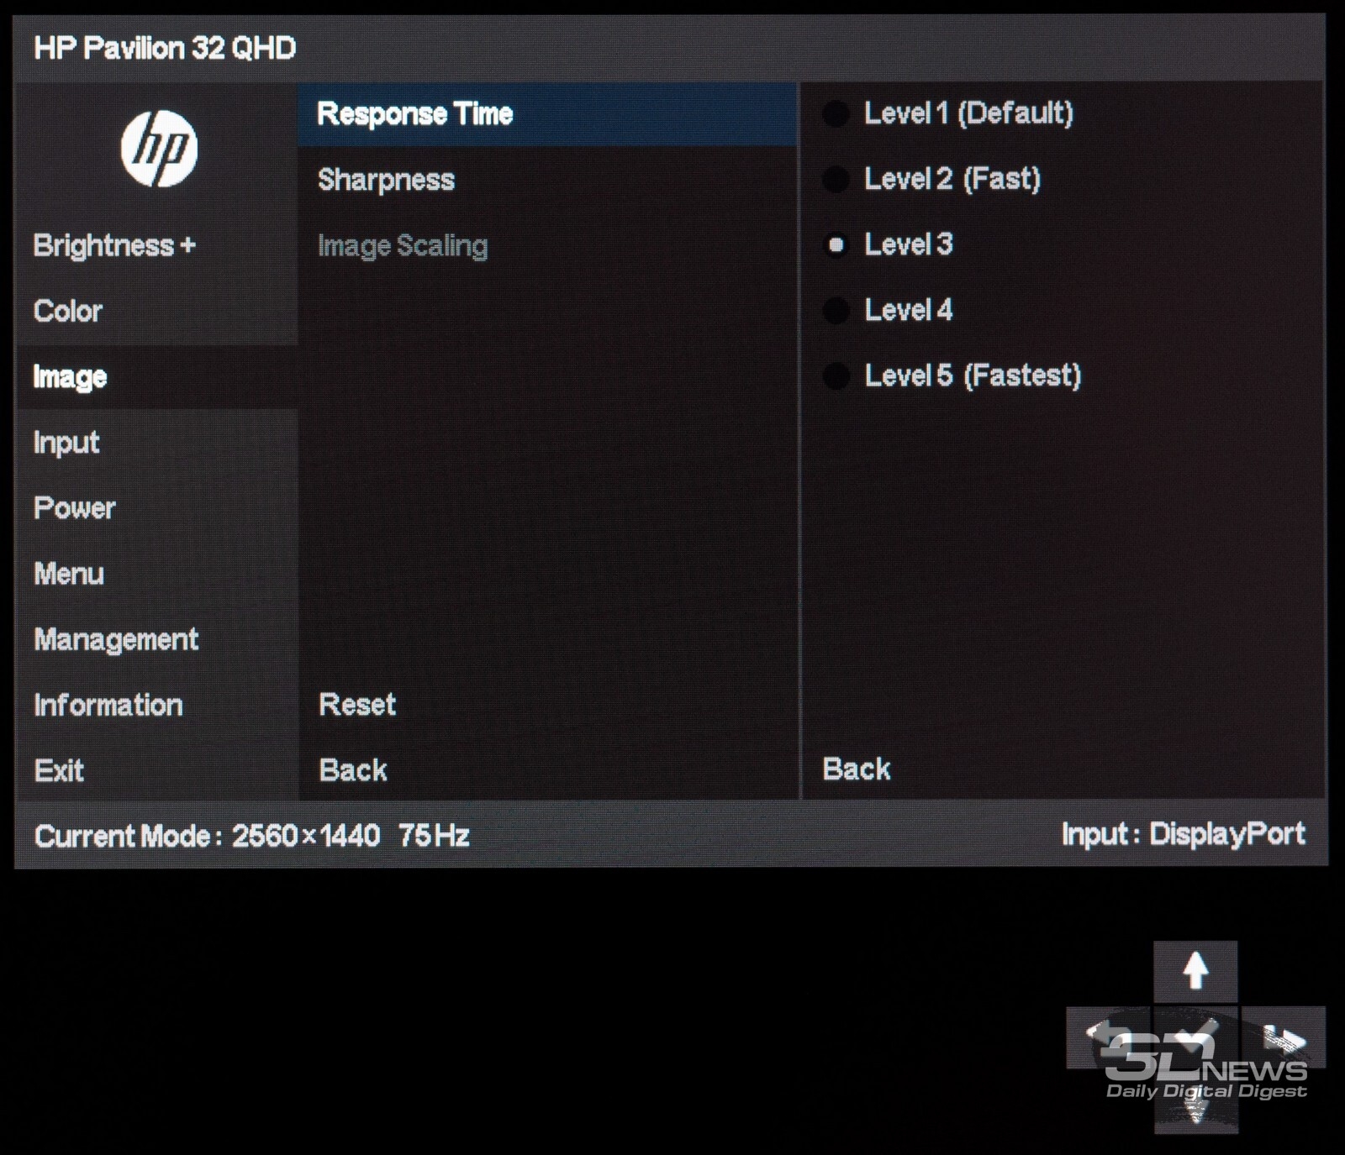Click the right arrow navigation button
The image size is (1345, 1155).
[x=1284, y=1037]
